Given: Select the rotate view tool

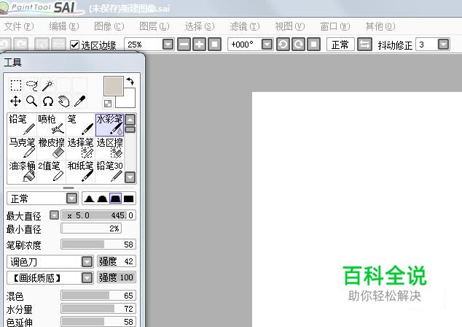Looking at the screenshot, I should (47, 101).
